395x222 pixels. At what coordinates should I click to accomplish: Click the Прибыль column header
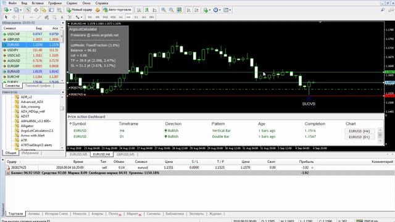click(x=306, y=162)
